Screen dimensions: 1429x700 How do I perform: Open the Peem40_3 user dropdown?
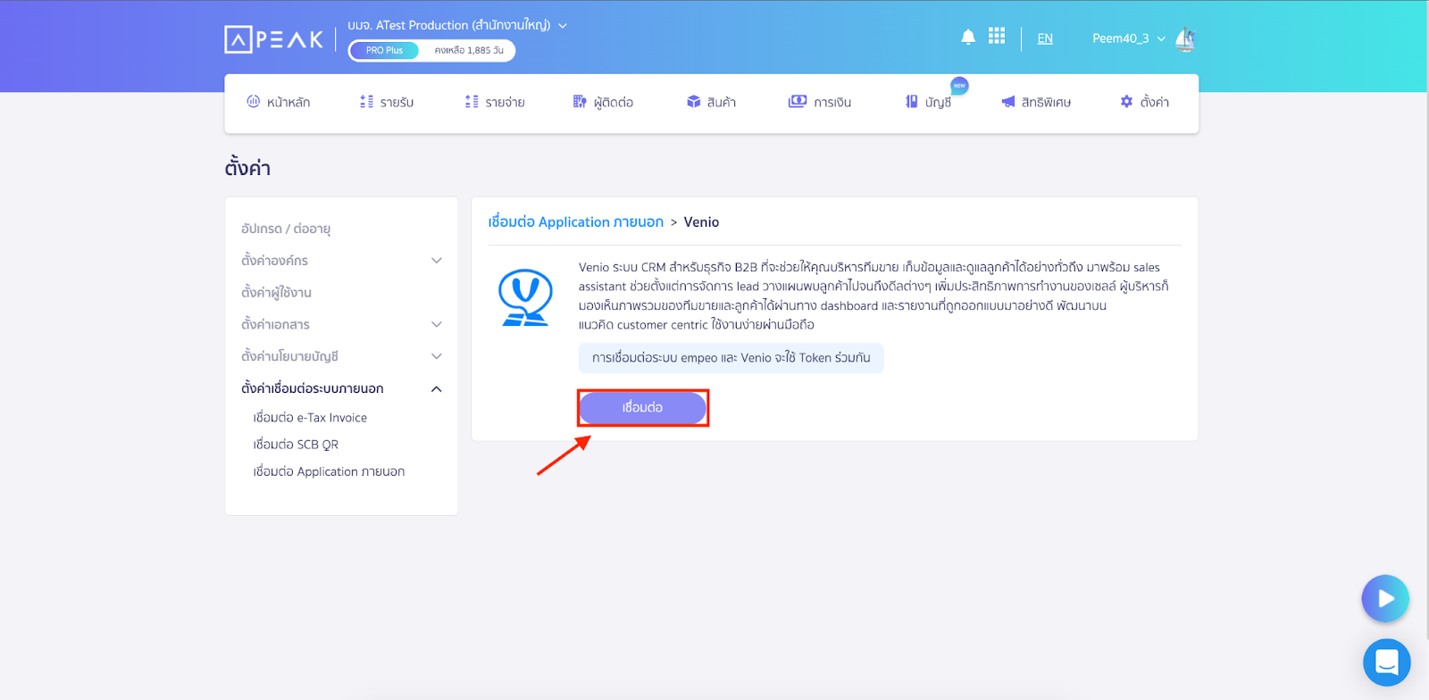[x=1129, y=38]
